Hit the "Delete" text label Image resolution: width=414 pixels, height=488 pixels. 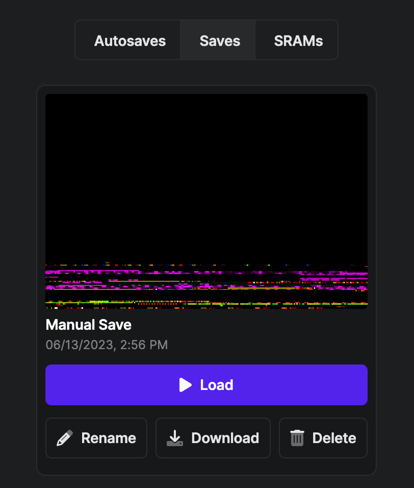click(334, 438)
